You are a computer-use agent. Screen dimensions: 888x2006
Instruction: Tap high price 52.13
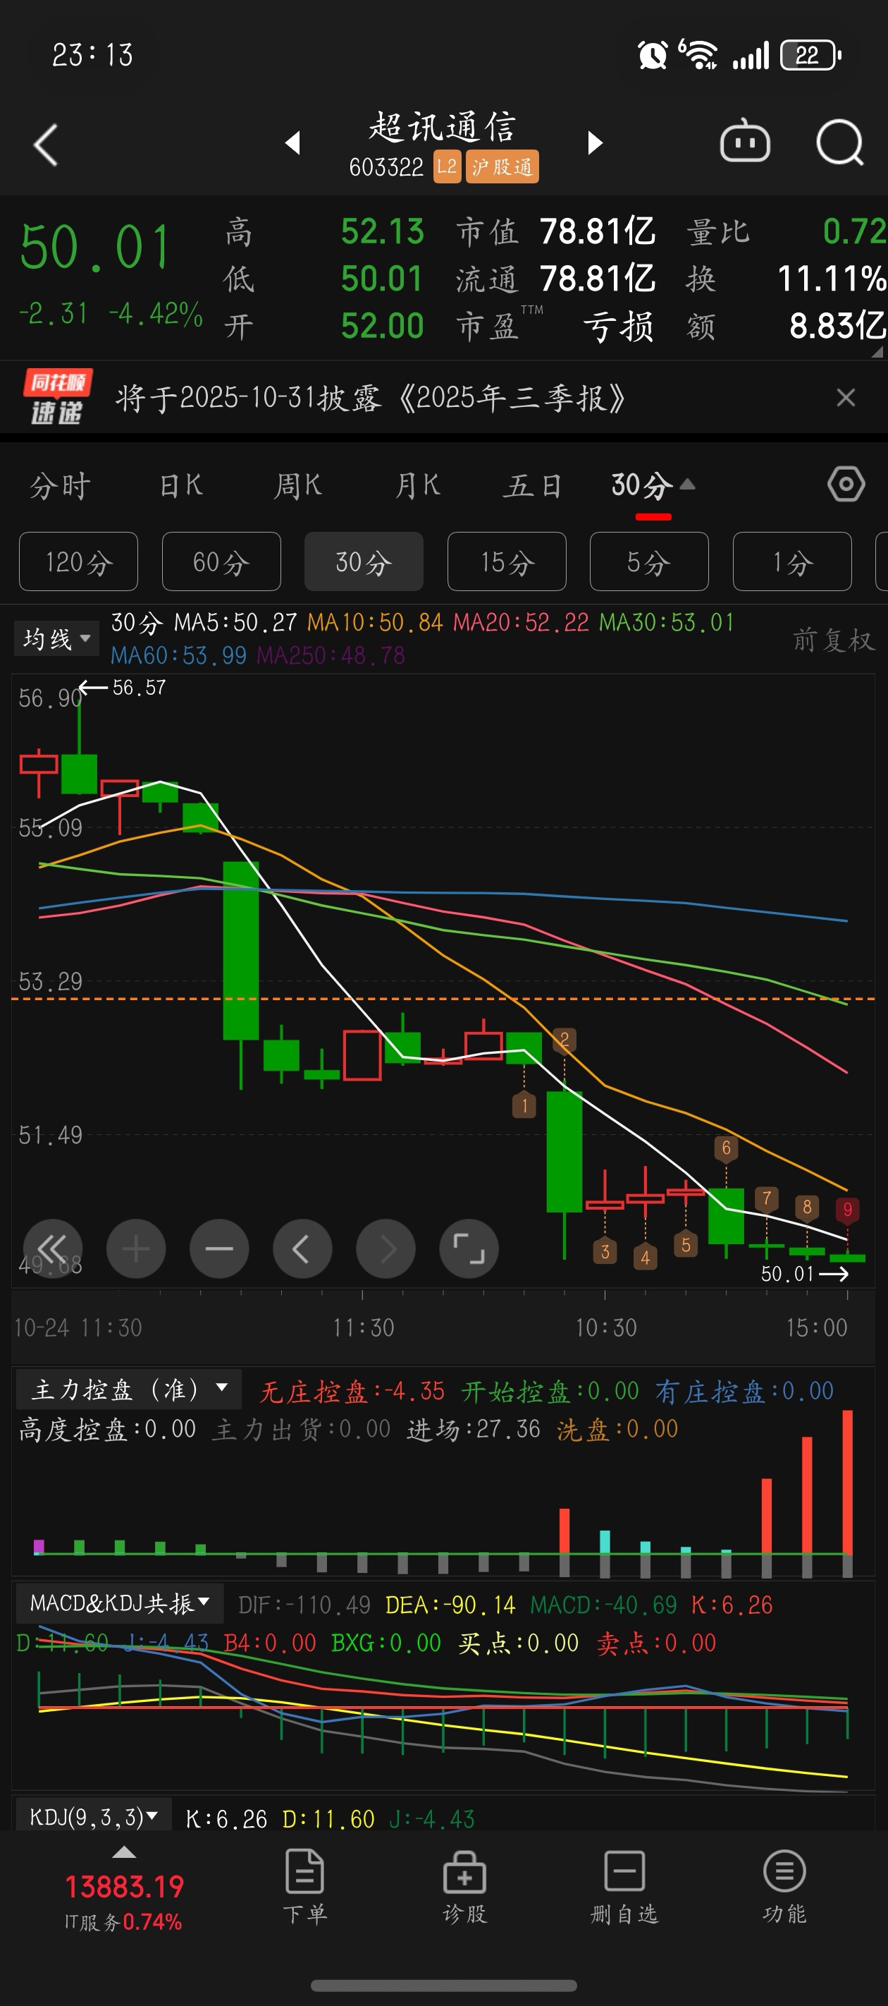(x=382, y=231)
